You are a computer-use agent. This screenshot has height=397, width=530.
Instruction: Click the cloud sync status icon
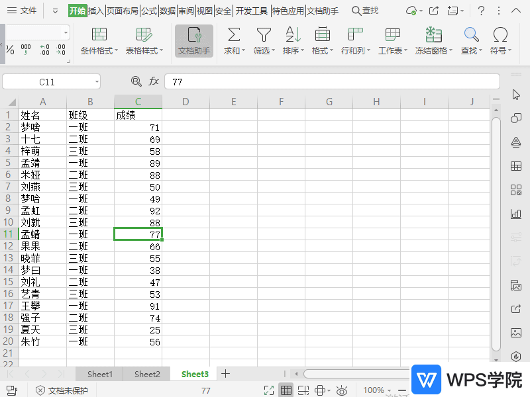pos(411,11)
